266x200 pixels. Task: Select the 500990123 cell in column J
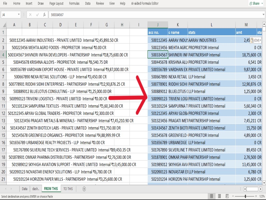[x=158, y=99]
